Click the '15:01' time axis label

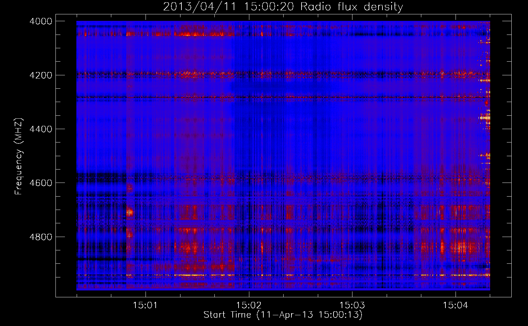click(145, 305)
